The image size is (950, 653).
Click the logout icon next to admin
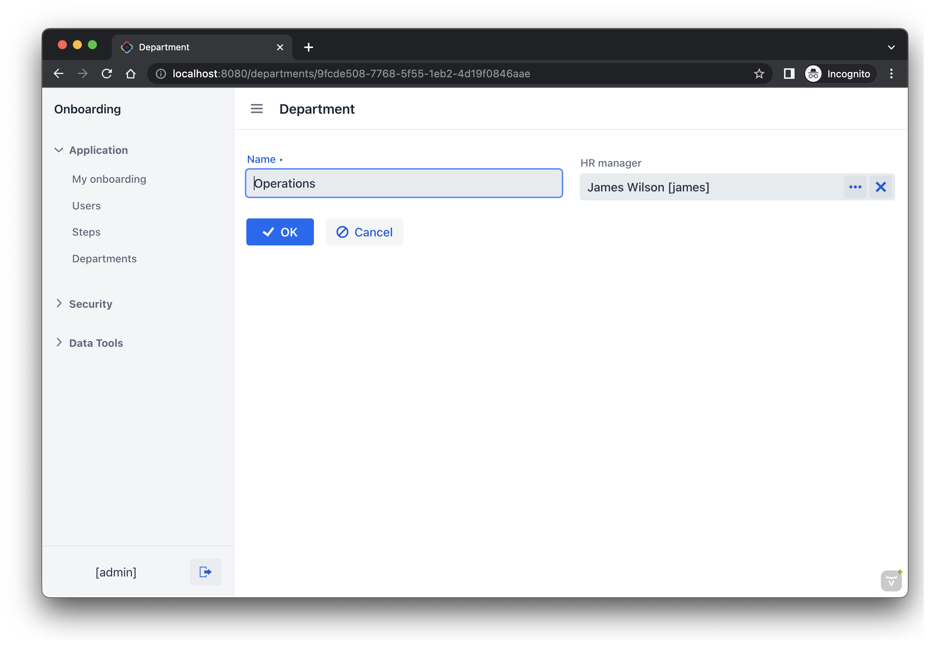coord(205,572)
